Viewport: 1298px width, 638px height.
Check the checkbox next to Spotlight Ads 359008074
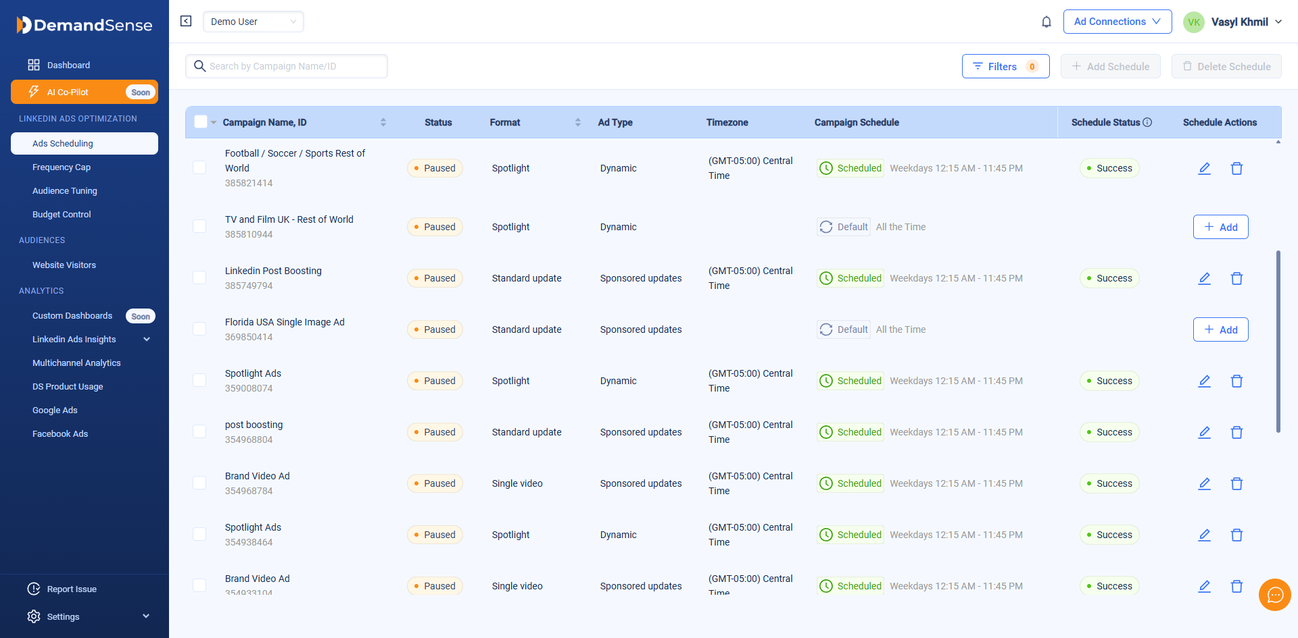tap(199, 380)
